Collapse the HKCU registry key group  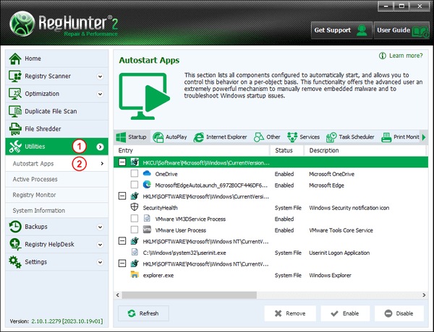123,163
